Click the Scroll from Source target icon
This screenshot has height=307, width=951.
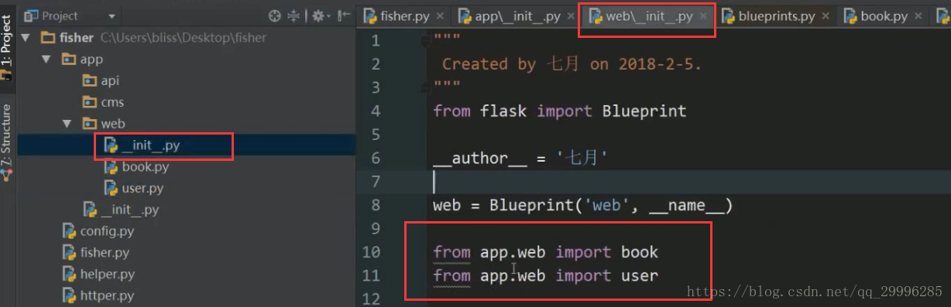[x=275, y=15]
